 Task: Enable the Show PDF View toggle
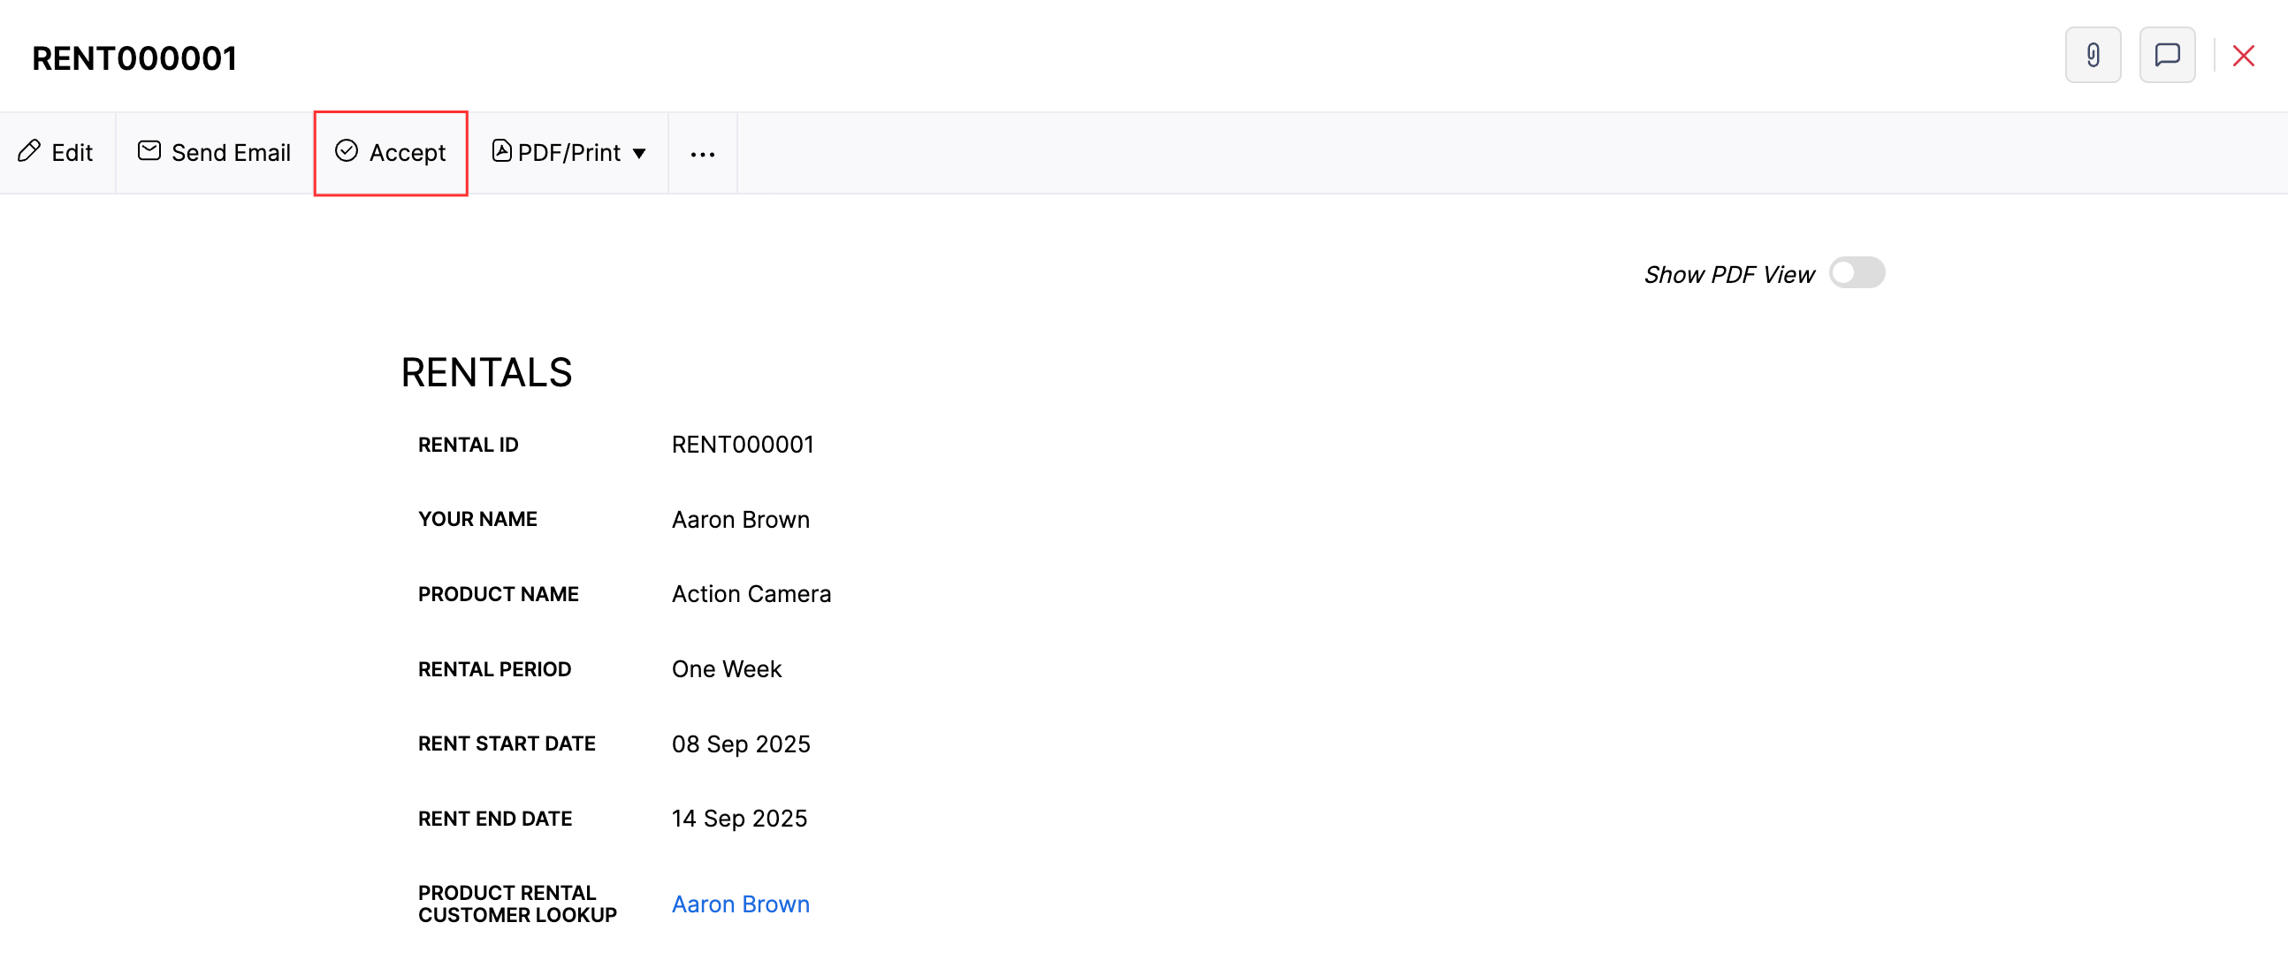point(1858,272)
